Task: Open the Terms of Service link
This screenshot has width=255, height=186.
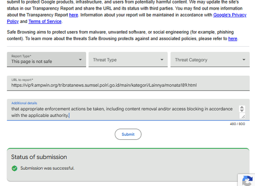Action: pyautogui.click(x=45, y=21)
